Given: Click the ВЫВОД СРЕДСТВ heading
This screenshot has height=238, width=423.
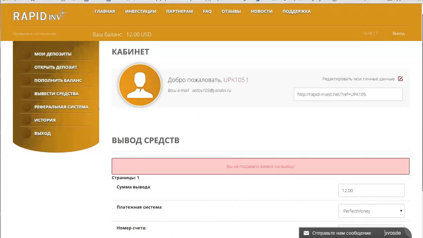Looking at the screenshot, I should pyautogui.click(x=145, y=140).
